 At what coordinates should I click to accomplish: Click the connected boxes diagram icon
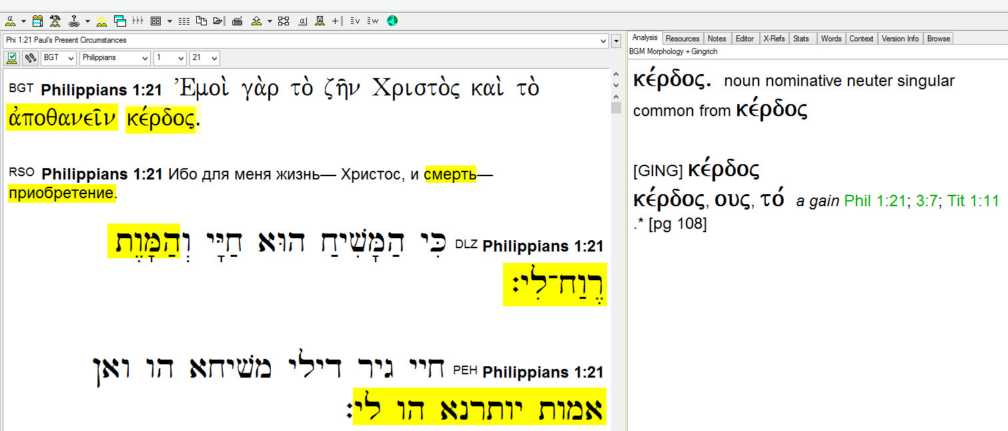click(284, 21)
